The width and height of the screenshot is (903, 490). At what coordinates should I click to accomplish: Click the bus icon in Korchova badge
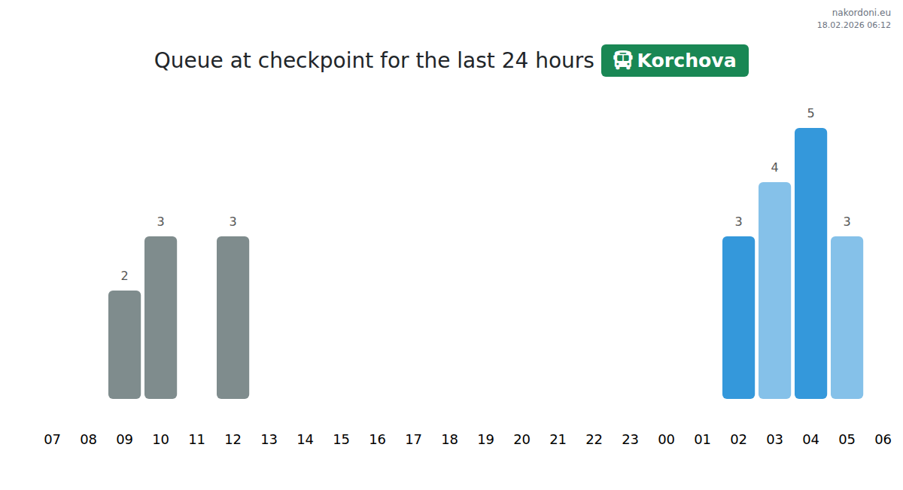tap(622, 60)
